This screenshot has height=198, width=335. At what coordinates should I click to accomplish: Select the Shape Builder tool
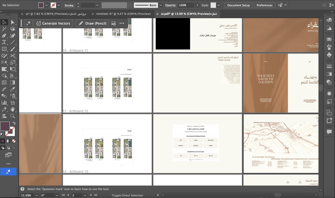pos(4,75)
